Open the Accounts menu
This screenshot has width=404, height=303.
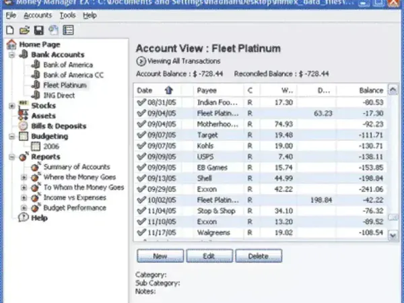pyautogui.click(x=38, y=15)
